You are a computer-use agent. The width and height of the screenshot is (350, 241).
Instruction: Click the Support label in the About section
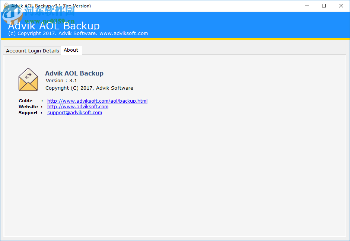pos(28,113)
